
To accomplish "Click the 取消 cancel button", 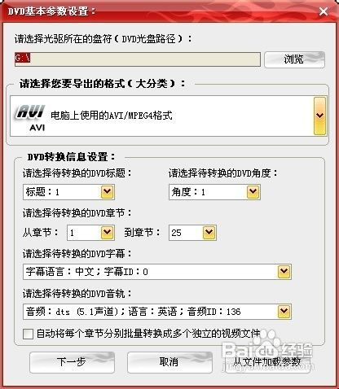I will coord(169,362).
